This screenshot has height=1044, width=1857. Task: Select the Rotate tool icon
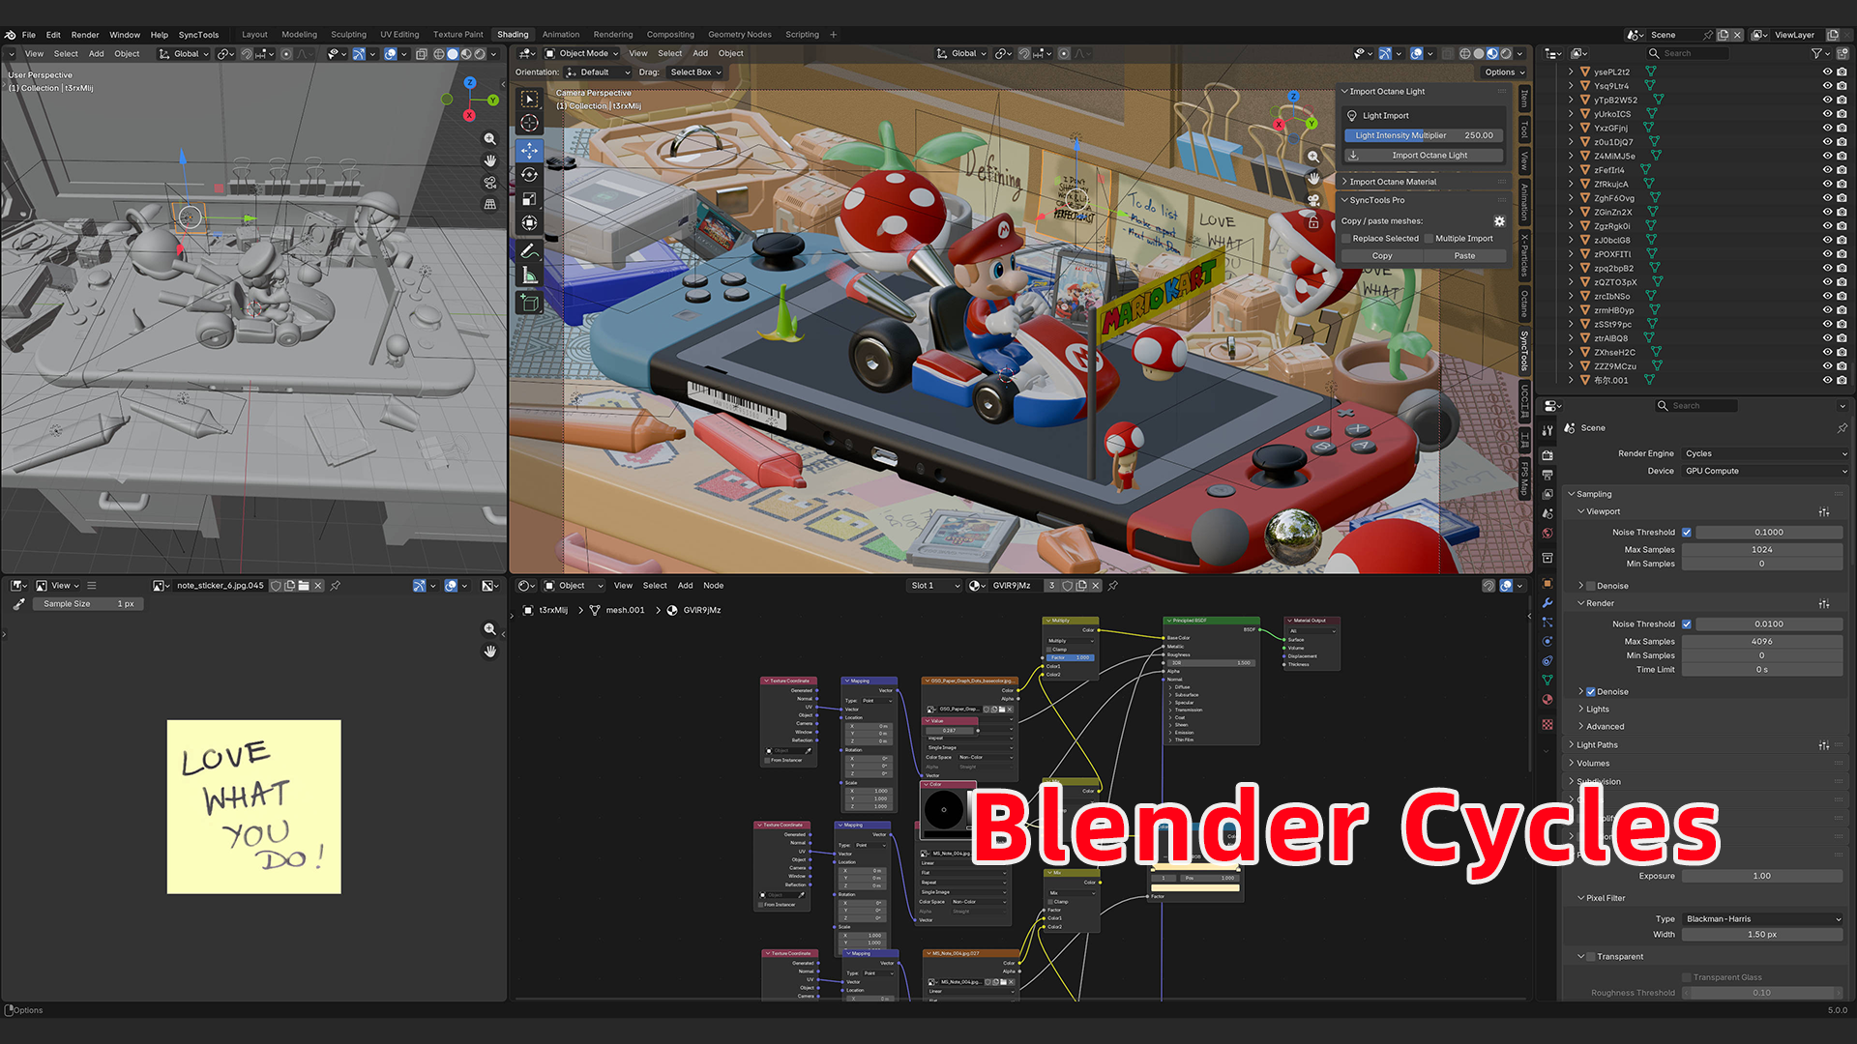point(529,175)
